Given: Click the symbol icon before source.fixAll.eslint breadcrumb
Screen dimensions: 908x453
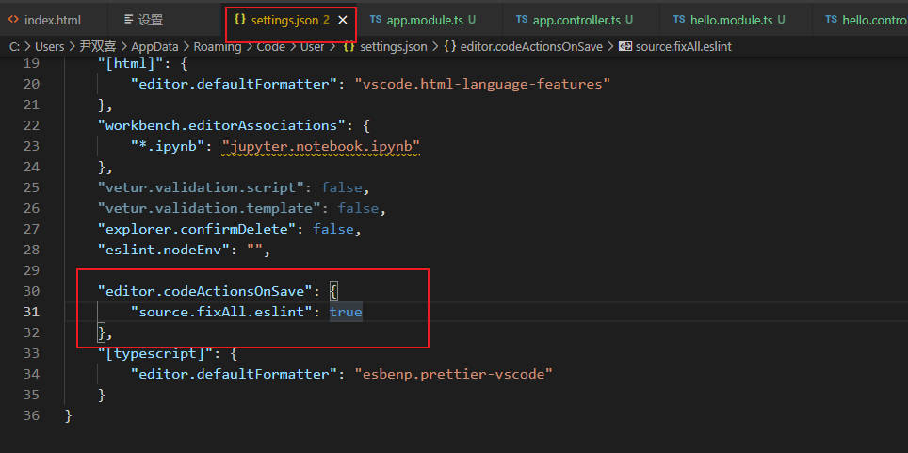Looking at the screenshot, I should point(624,46).
